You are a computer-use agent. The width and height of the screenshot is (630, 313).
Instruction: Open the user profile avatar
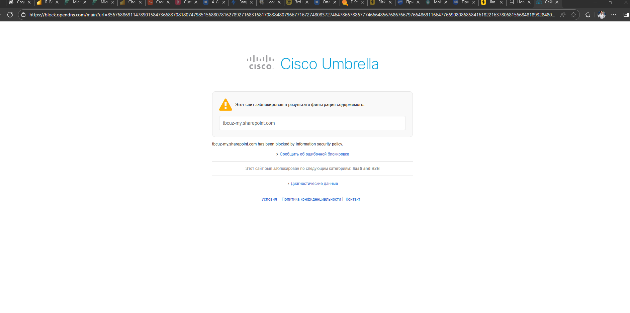pos(602,15)
